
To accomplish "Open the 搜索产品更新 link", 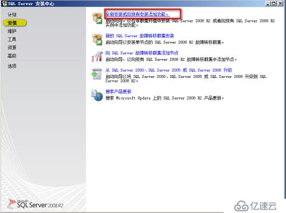I will tap(118, 92).
